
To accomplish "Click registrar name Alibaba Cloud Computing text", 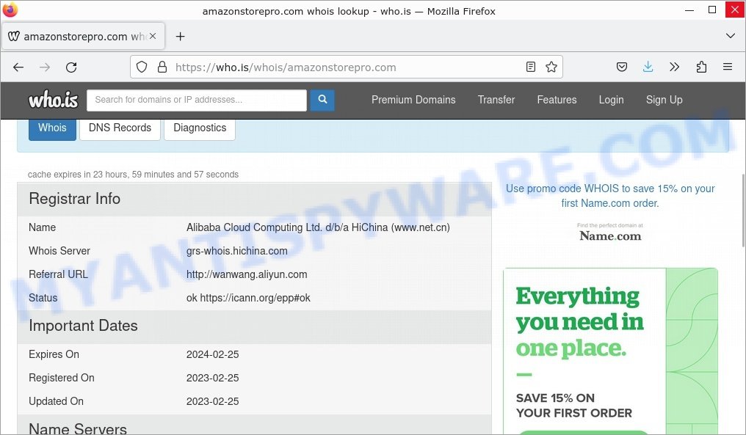I will click(318, 227).
